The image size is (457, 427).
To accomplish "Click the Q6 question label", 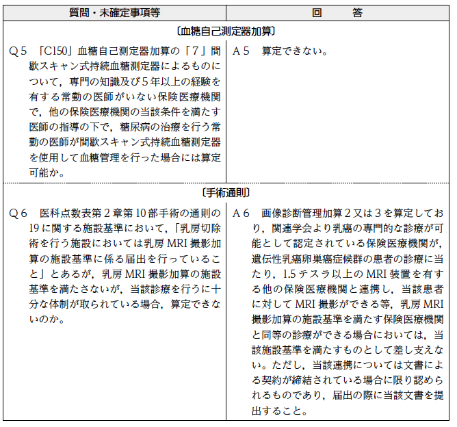I will 18,213.
